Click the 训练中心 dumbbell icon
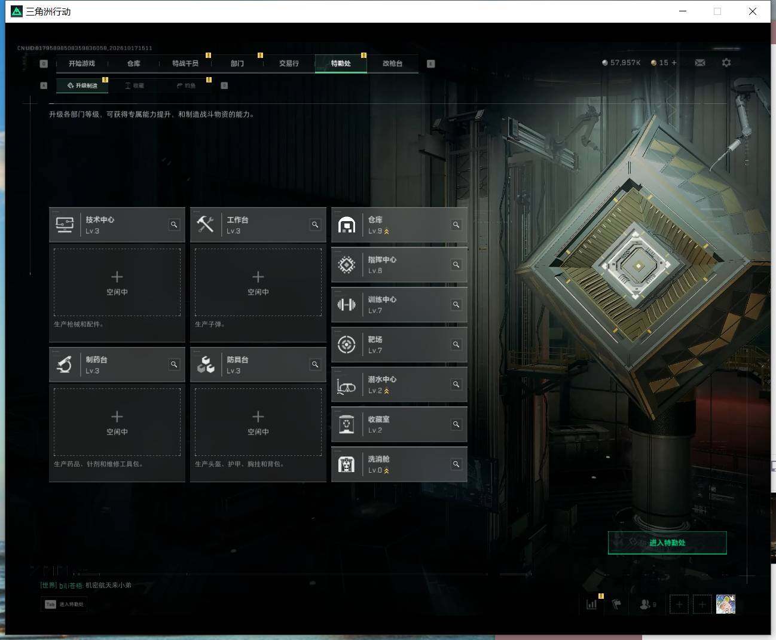Screen dimensions: 776x640 347,305
